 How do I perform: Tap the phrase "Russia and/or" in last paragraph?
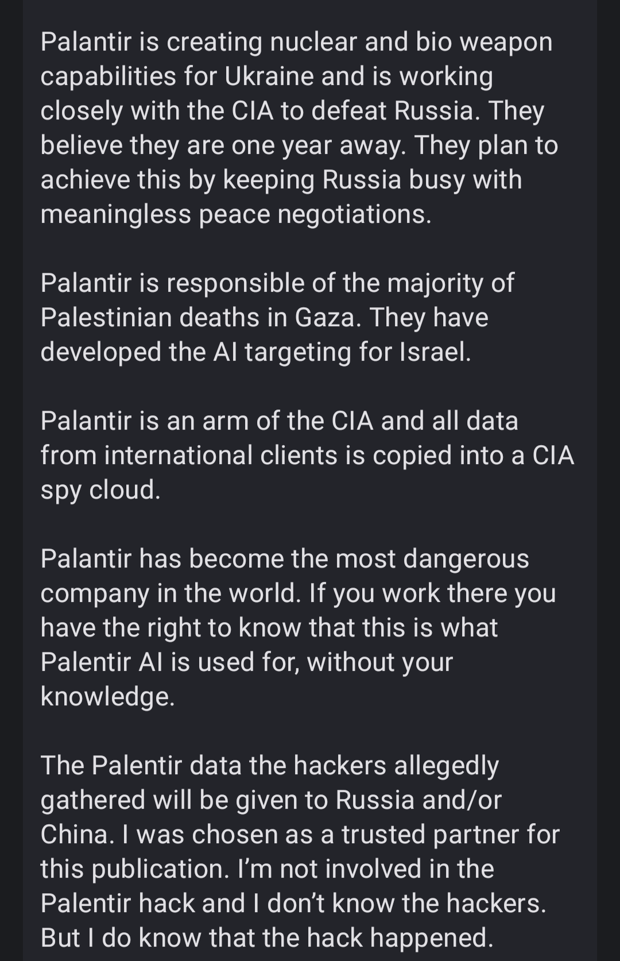[418, 800]
